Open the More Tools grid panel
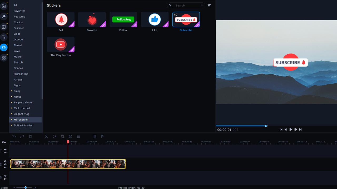Image resolution: width=337 pixels, height=189 pixels. coord(4,58)
